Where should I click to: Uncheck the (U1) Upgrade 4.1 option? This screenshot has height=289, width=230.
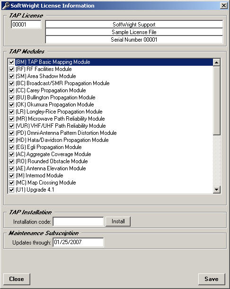(11, 190)
